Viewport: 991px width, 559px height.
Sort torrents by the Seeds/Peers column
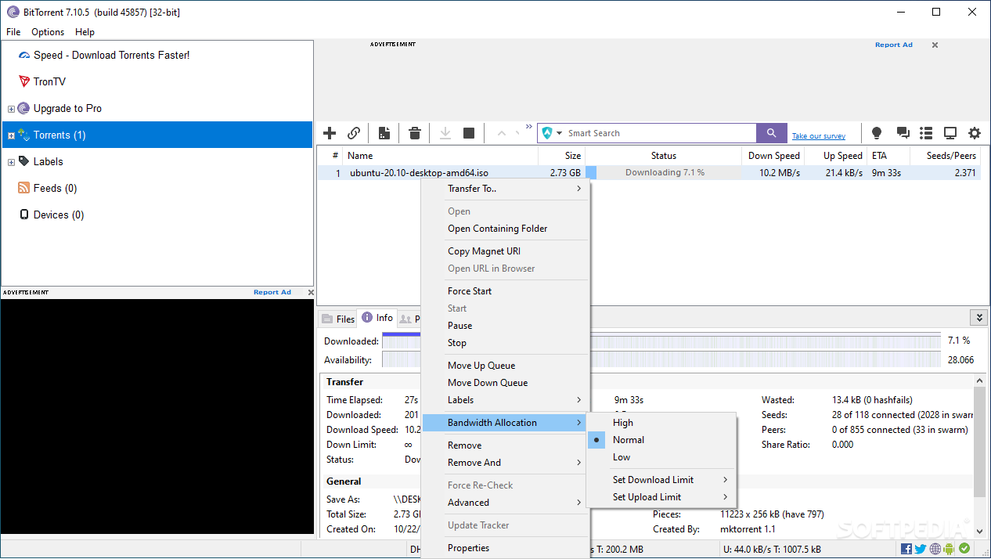[945, 156]
